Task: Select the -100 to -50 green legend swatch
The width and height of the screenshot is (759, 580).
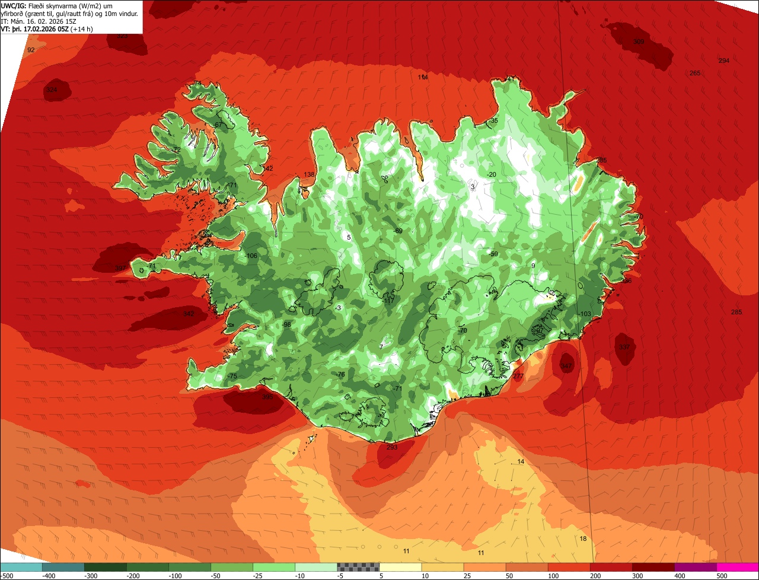Action: pos(190,567)
